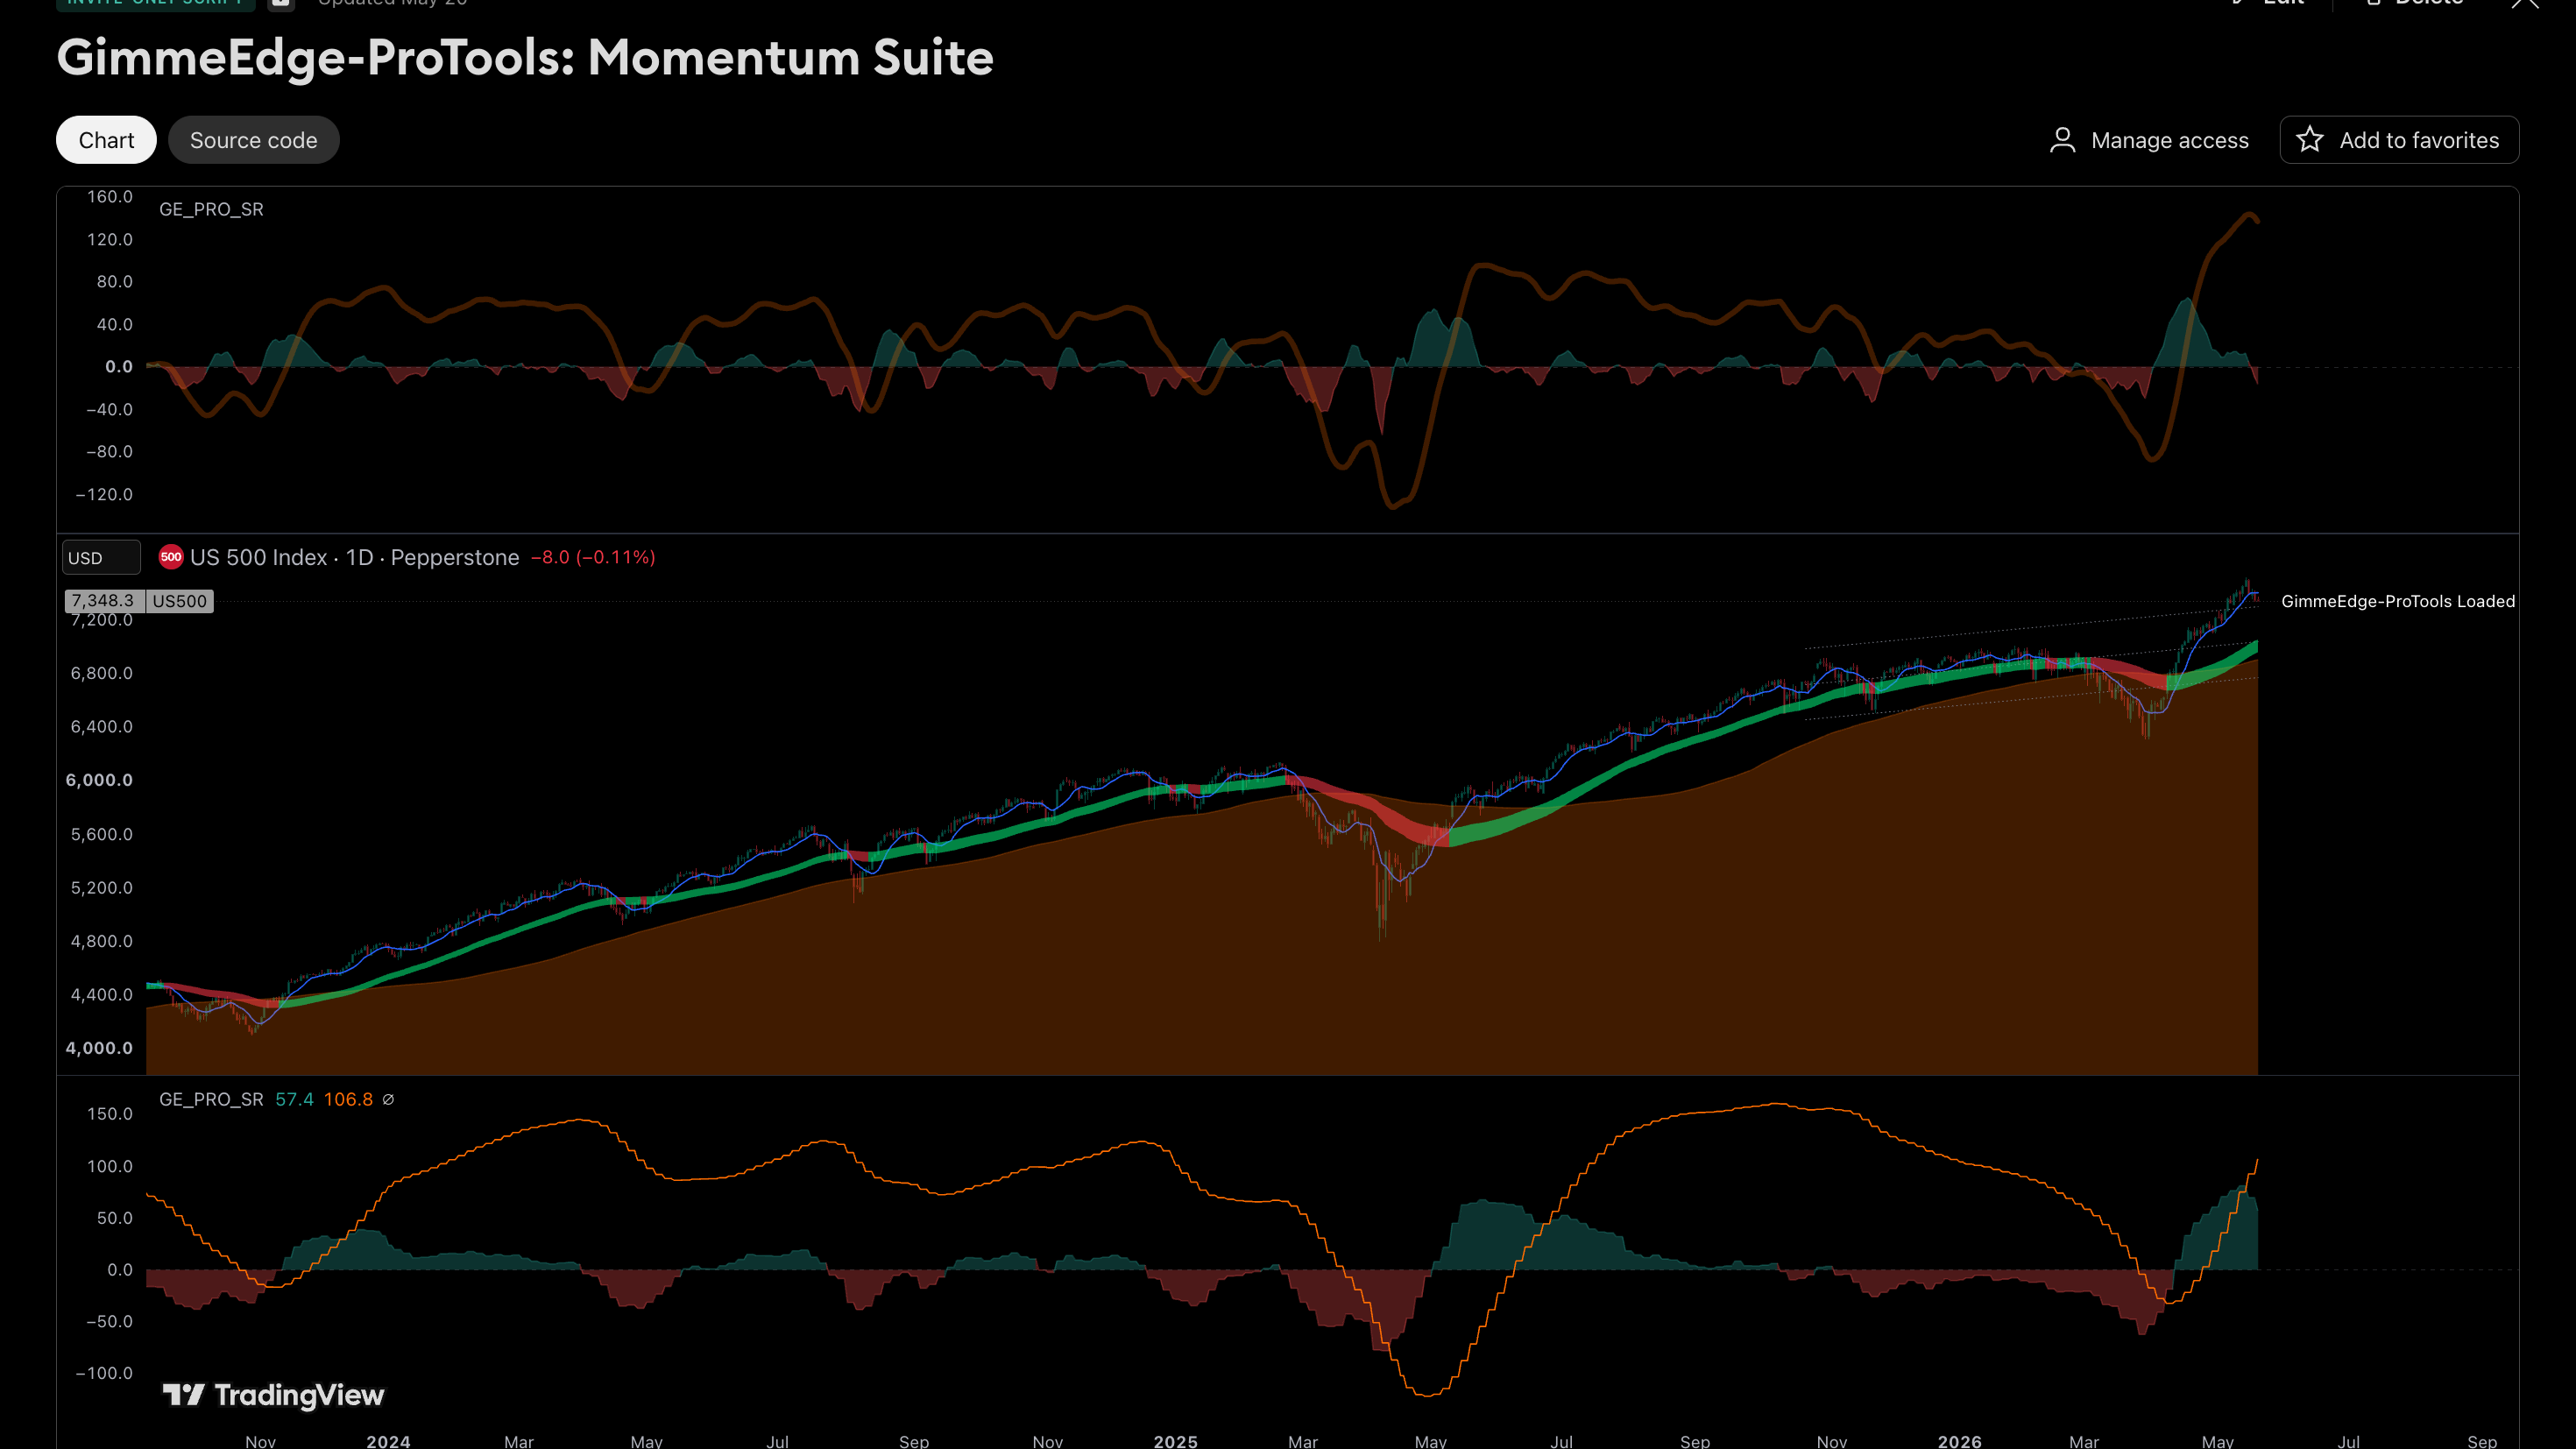
Task: Click the −120.0 label on top pane axis
Action: pyautogui.click(x=104, y=494)
